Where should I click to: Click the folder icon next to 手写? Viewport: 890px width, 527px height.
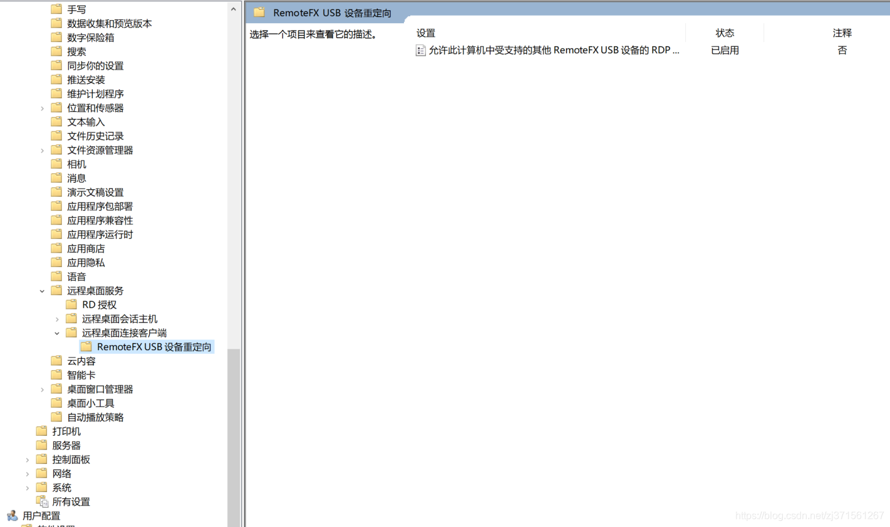click(x=56, y=9)
